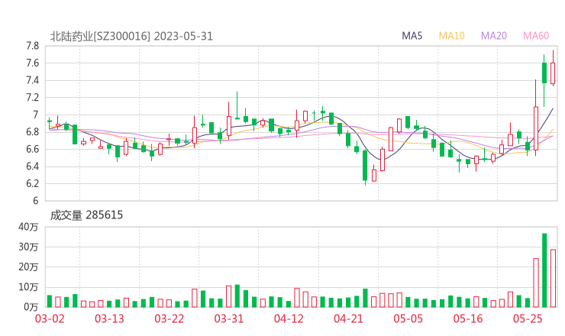This screenshot has width=565, height=336.
Task: Select the green candlestick with wick to 7.25
Action: (237, 105)
